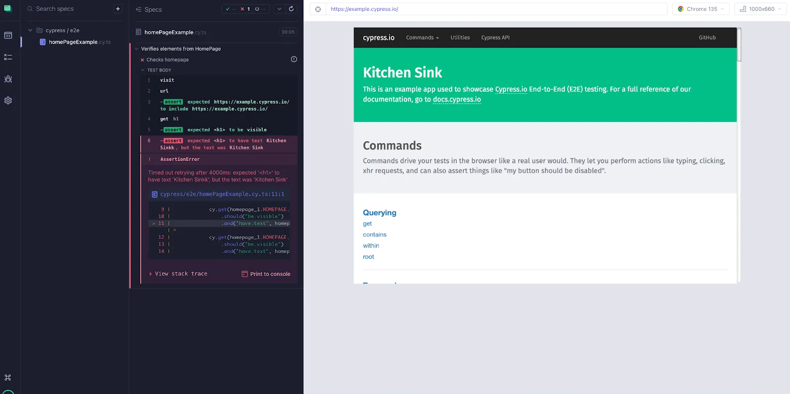Click the AssertionError header
Image resolution: width=790 pixels, height=394 pixels.
(x=219, y=159)
